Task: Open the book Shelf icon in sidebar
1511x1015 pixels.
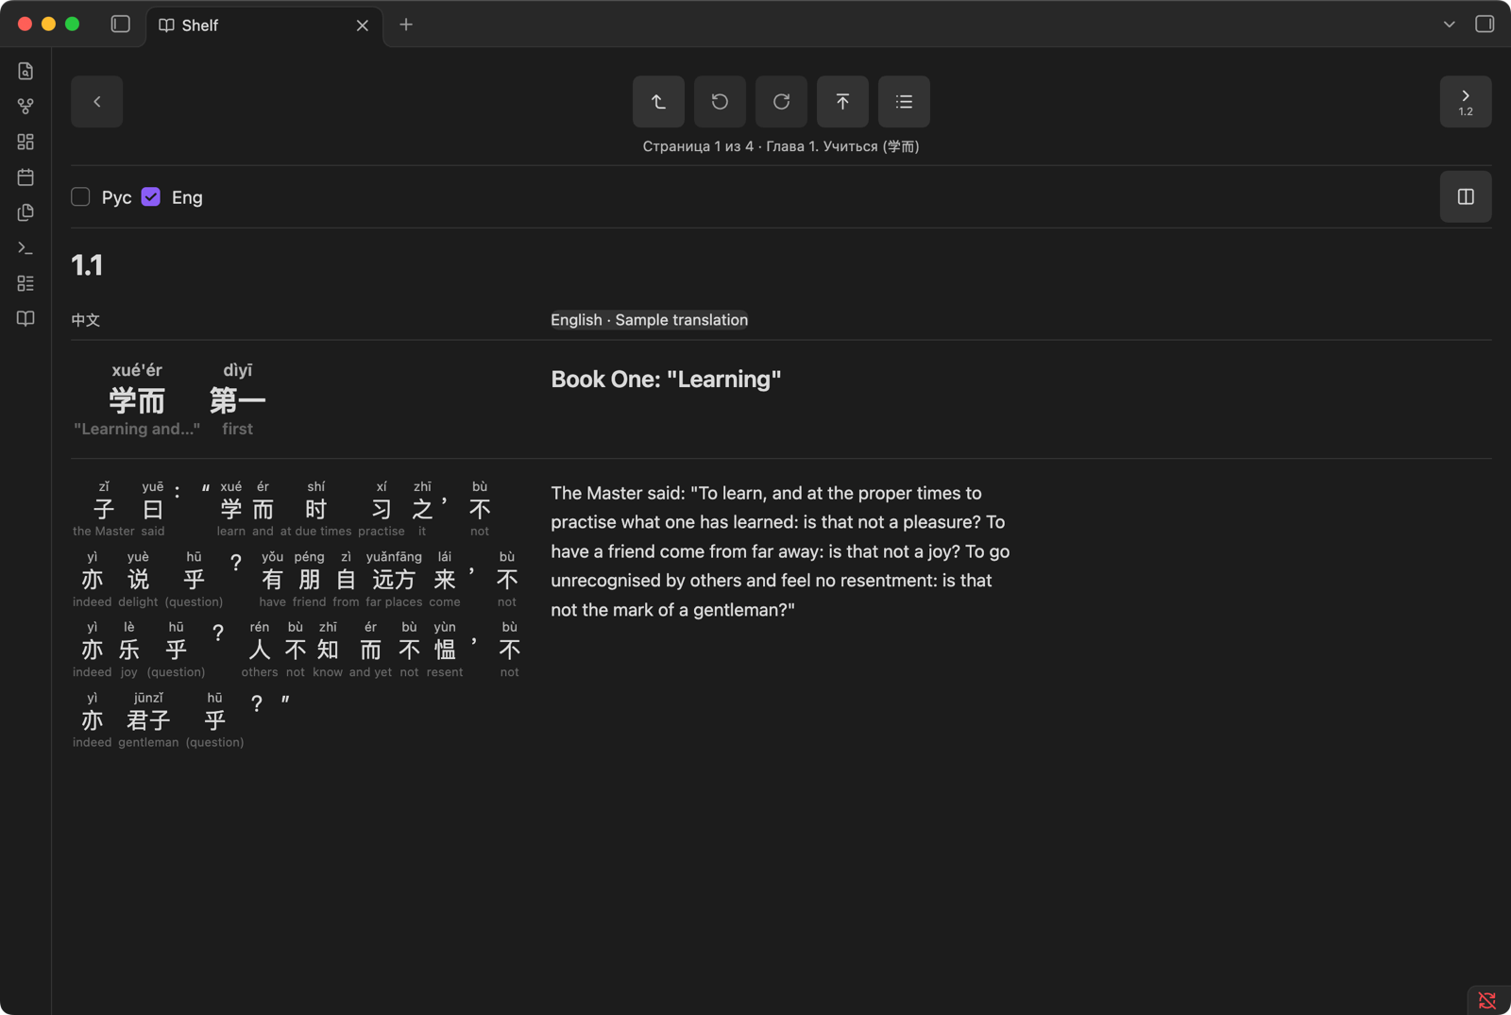Action: 25,318
